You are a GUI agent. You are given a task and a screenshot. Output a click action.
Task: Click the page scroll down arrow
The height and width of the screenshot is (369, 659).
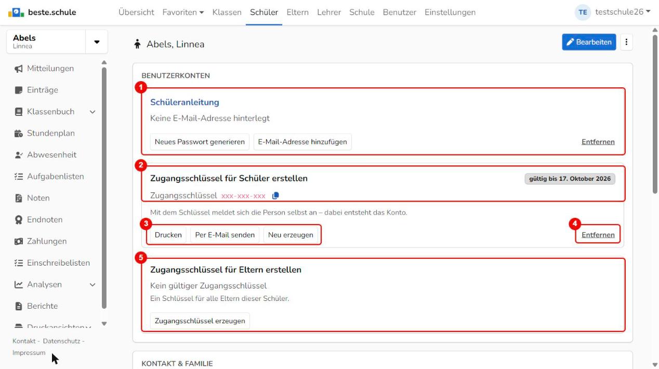[x=655, y=365]
